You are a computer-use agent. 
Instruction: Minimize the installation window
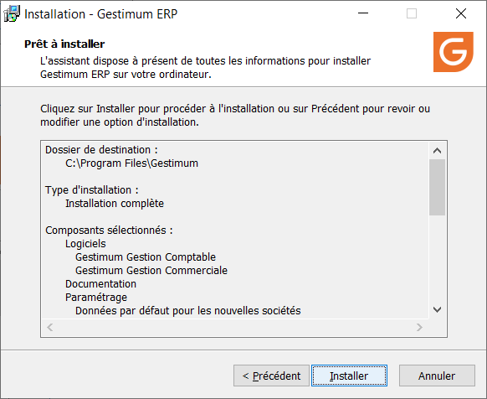363,13
